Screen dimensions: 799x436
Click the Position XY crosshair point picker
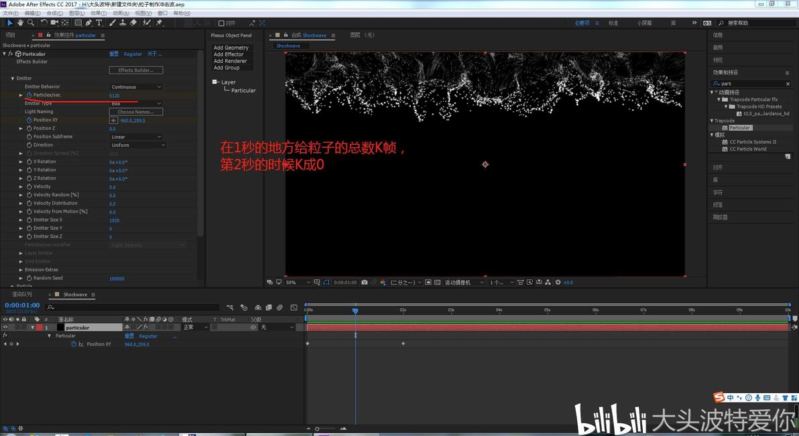pyautogui.click(x=113, y=120)
